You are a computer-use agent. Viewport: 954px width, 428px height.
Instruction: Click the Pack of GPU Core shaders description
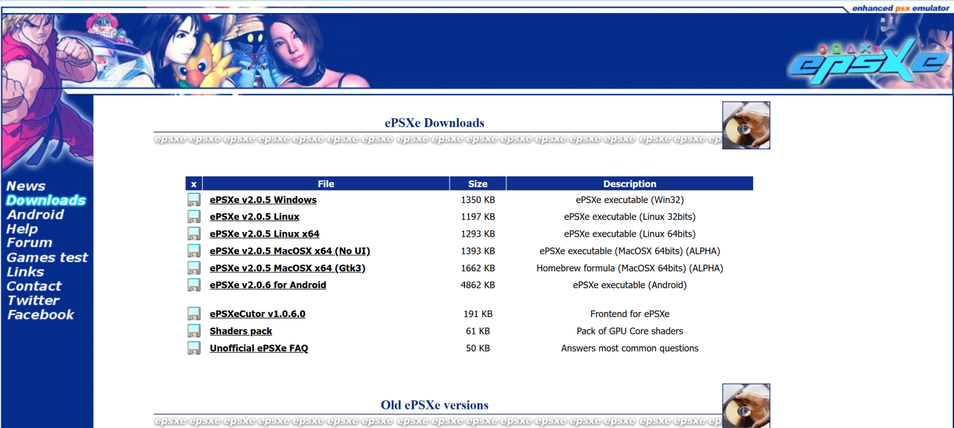pos(630,331)
